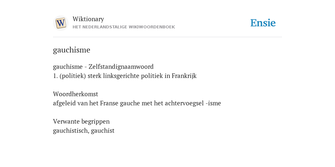335x167 pixels.
Task: Click the word 'Zelfstandignaamwoord'
Action: tap(121, 67)
